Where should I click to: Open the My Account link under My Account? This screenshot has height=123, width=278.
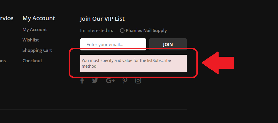click(35, 30)
